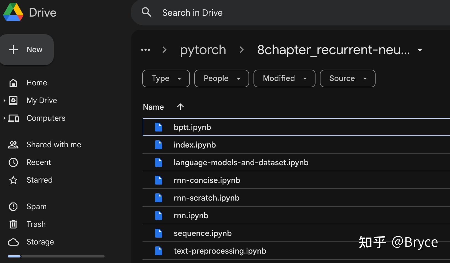Open the Trash
450x263 pixels.
(36, 224)
